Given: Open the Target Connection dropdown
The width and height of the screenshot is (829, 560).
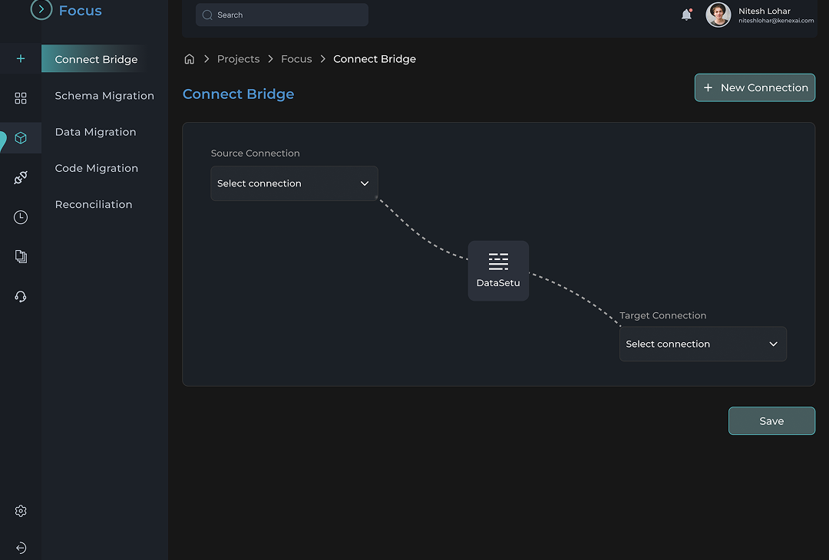Looking at the screenshot, I should coord(702,344).
